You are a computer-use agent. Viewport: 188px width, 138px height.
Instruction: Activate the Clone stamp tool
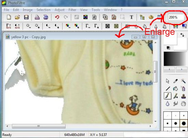point(184,96)
